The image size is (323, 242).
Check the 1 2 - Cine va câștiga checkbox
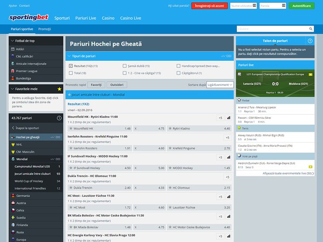(124, 73)
